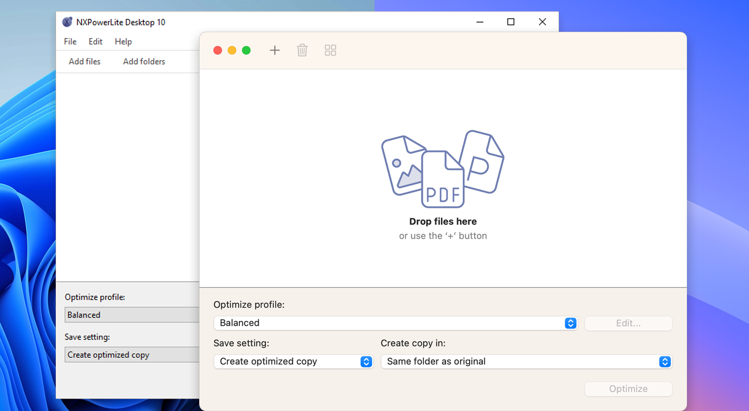Viewport: 749px width, 411px height.
Task: Open the File menu in NXPowerLite Desktop window
Action: tap(70, 42)
